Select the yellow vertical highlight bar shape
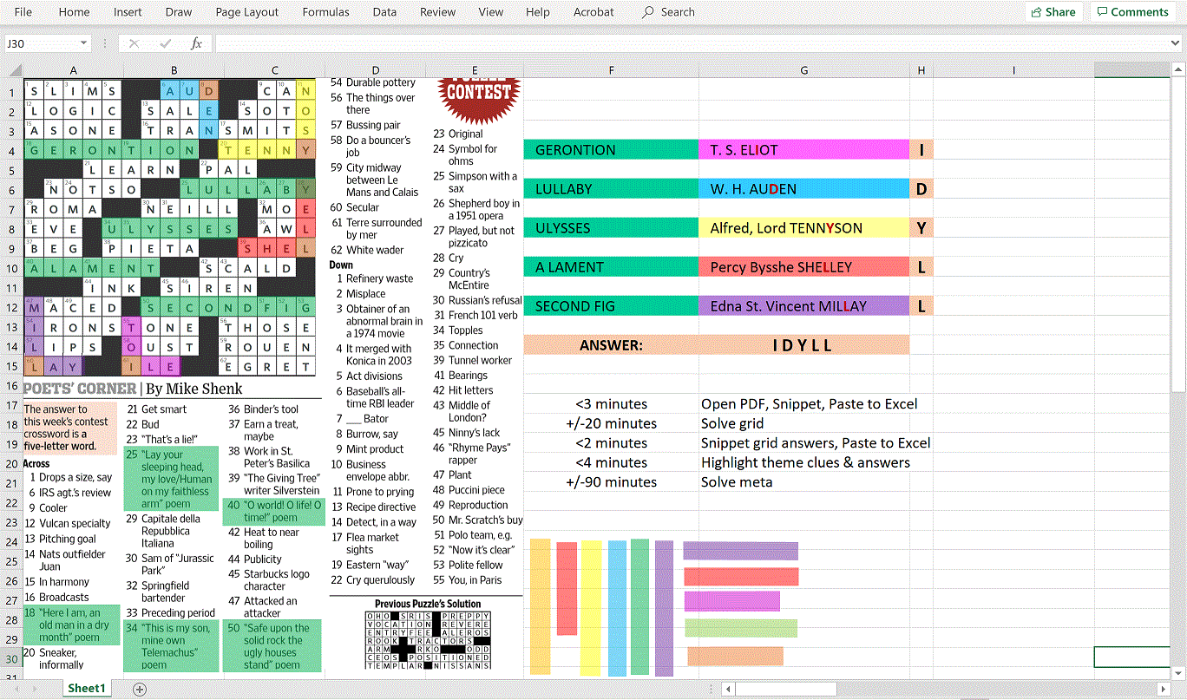Viewport: 1187px width, 700px height. (591, 608)
